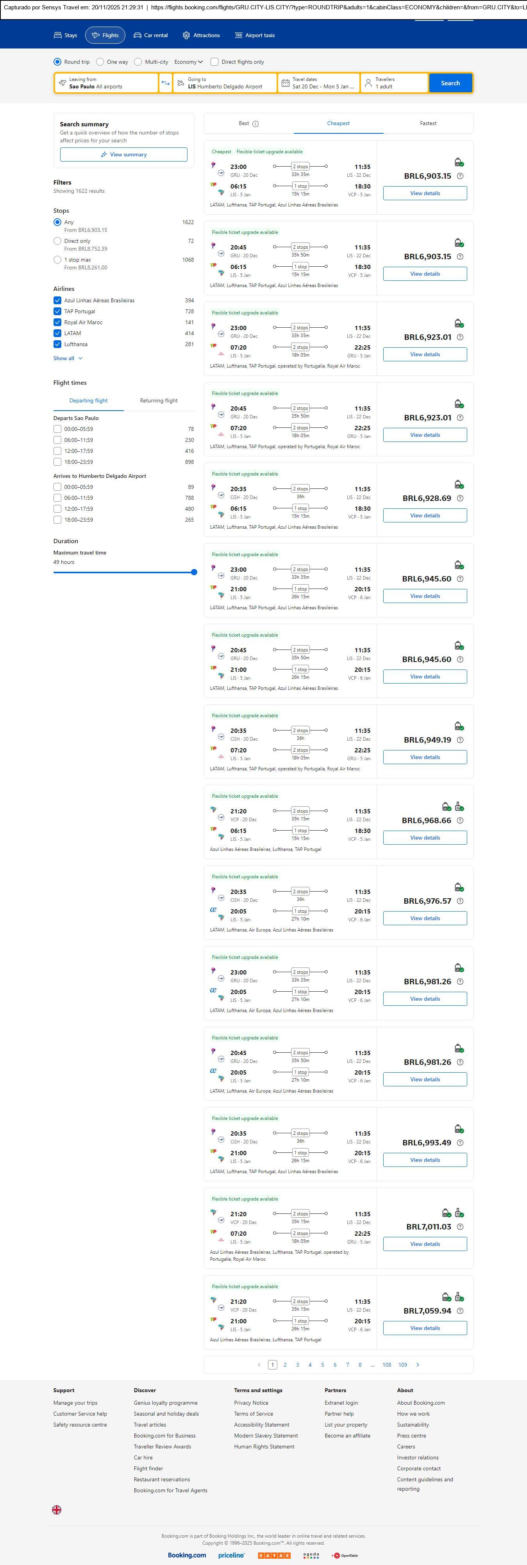Enable the Direct flights only checkbox
Screen dimensions: 527x1565
point(214,62)
